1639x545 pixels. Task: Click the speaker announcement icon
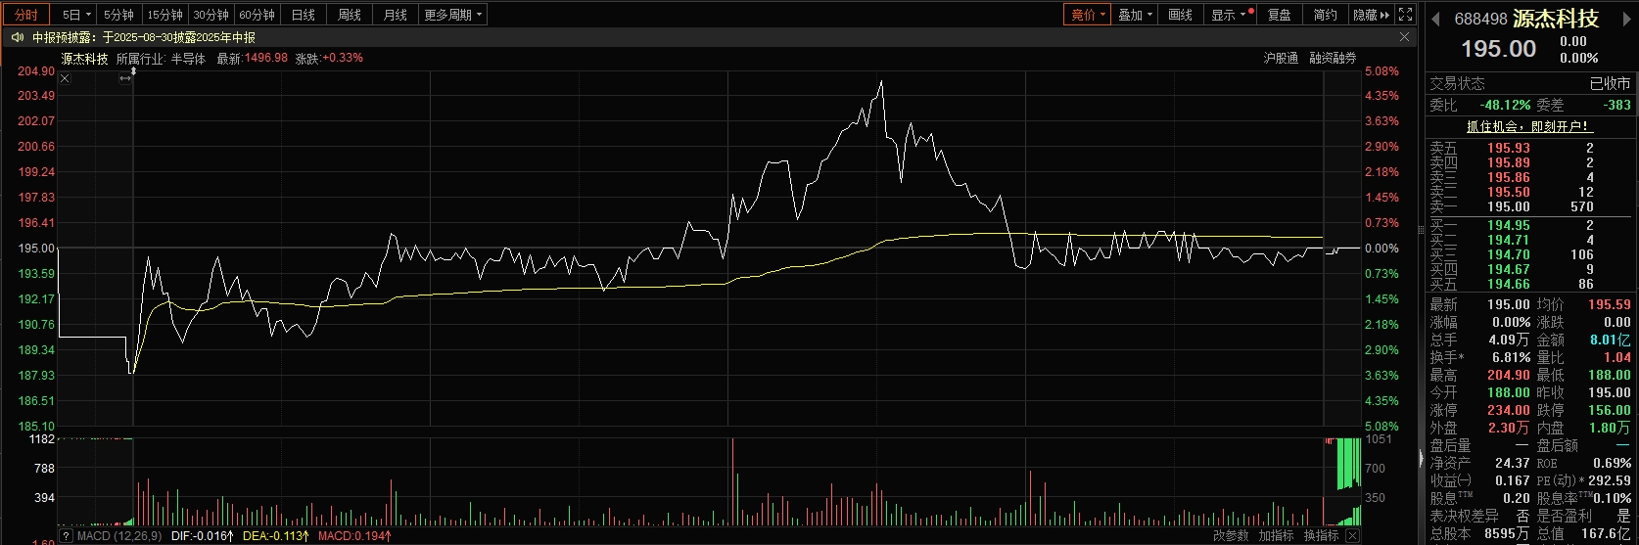point(18,37)
